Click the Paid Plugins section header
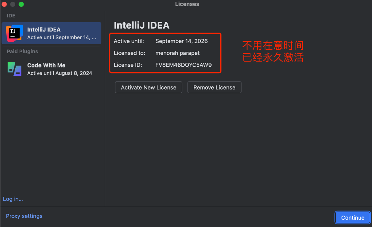This screenshot has width=372, height=228. 23,51
